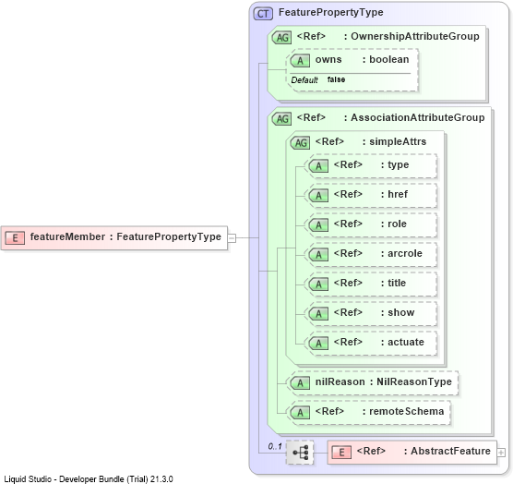
Task: Select the <Ref> : remoteSchema label
Action: [379, 411]
